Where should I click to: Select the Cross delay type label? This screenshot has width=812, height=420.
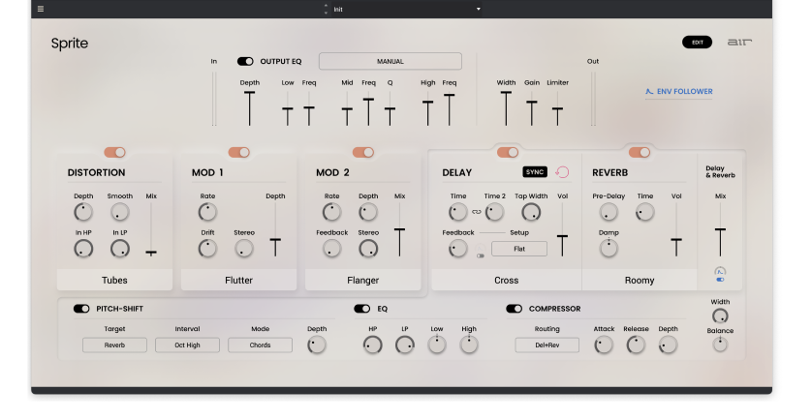click(506, 280)
